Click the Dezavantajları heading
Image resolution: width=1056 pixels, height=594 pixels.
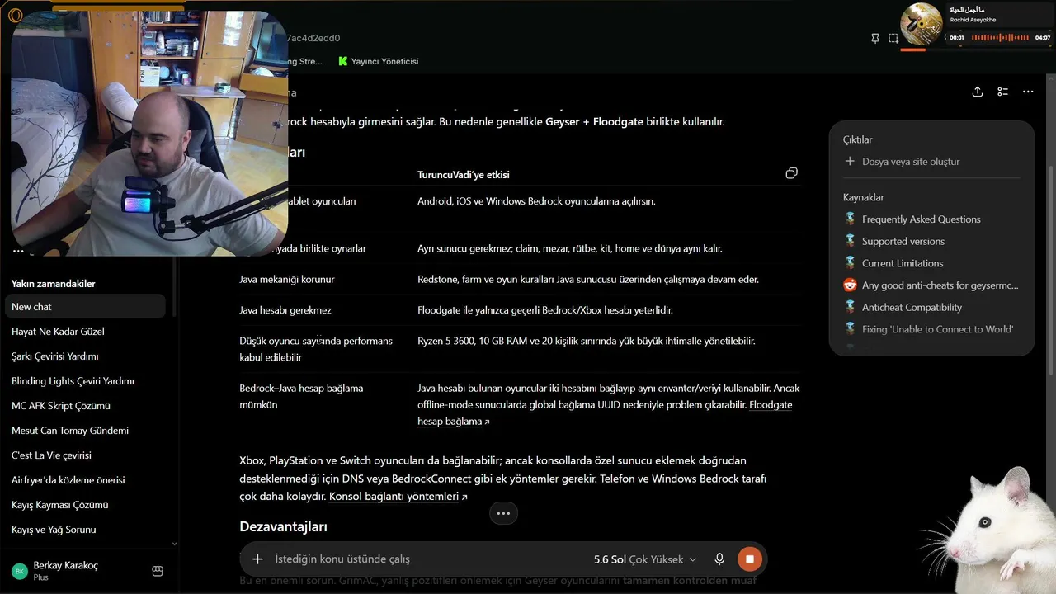(x=284, y=526)
